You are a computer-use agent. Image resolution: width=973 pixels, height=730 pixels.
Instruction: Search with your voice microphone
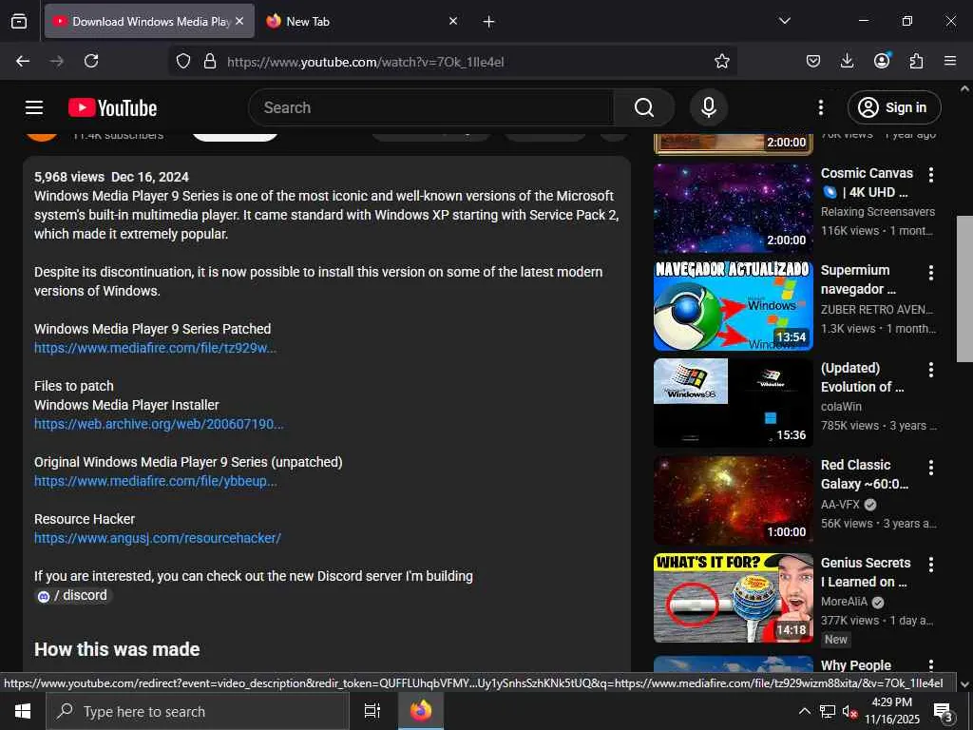(x=709, y=107)
